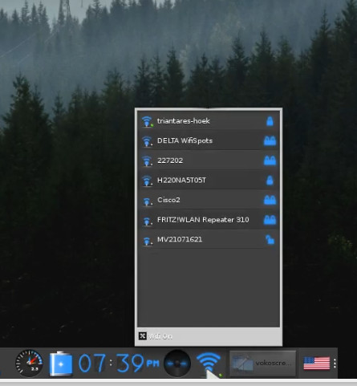
Task: Connect to open network MV21071621
Action: [x=209, y=240]
